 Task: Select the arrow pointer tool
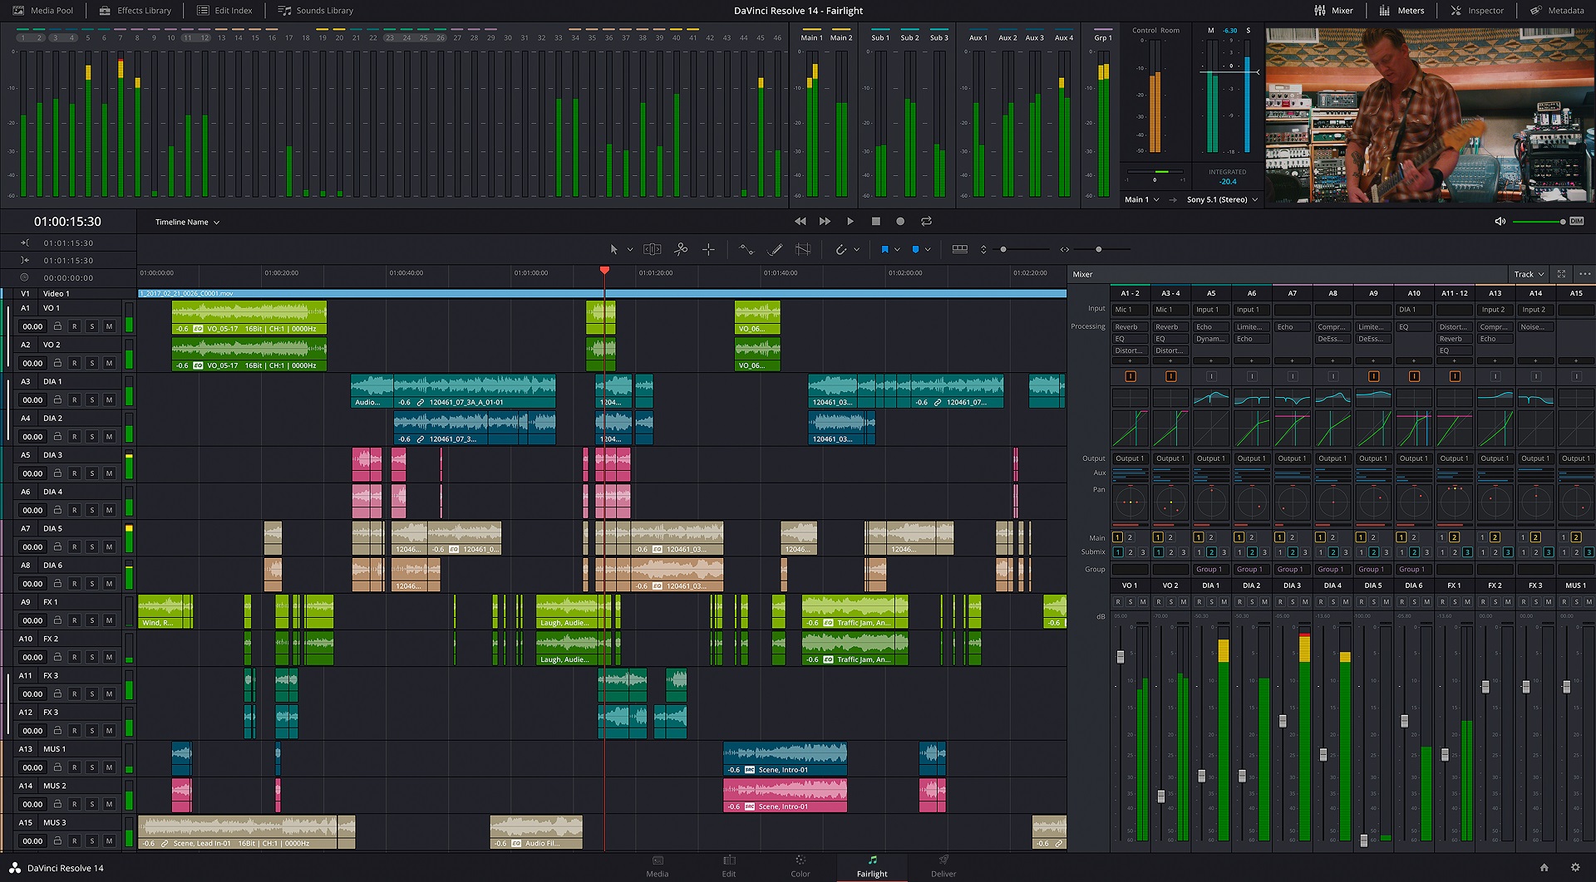coord(614,249)
